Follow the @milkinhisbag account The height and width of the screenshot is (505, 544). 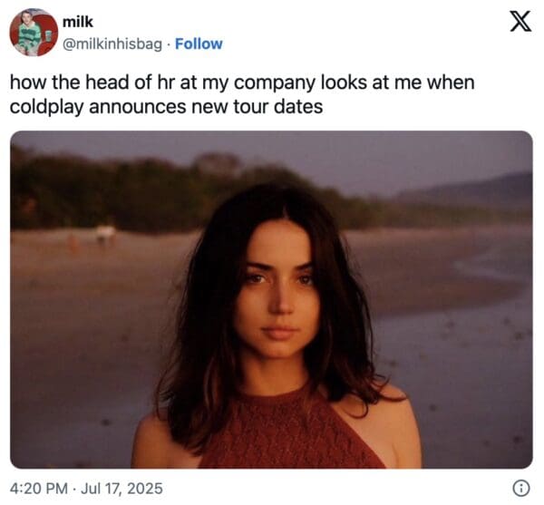199,44
